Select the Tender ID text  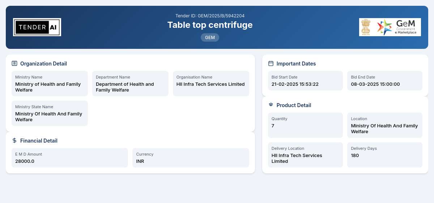(x=210, y=16)
